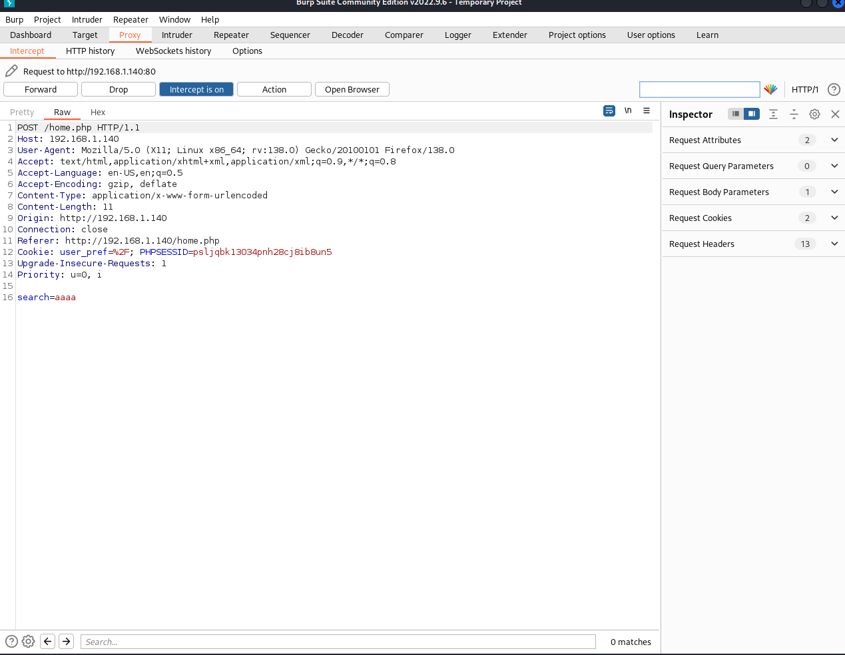Open the Burp menu
Viewport: 845px width, 655px height.
[x=15, y=19]
